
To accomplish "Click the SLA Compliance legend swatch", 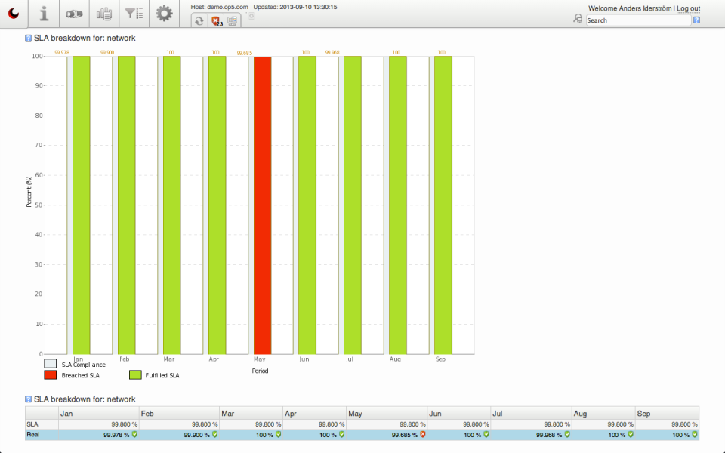I will point(51,364).
